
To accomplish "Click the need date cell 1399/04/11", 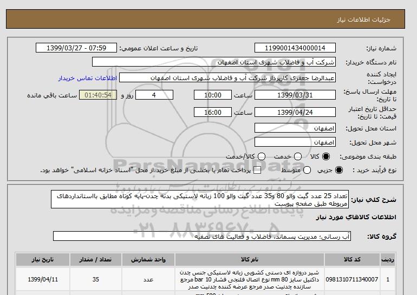I will tap(43, 279).
